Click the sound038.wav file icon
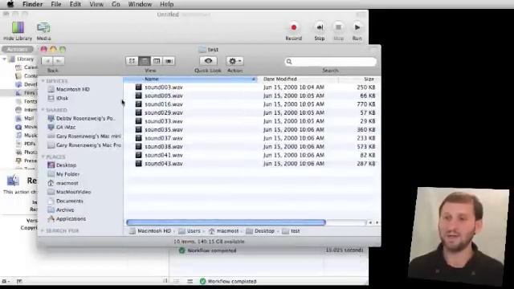This screenshot has width=514, height=289. [x=139, y=146]
